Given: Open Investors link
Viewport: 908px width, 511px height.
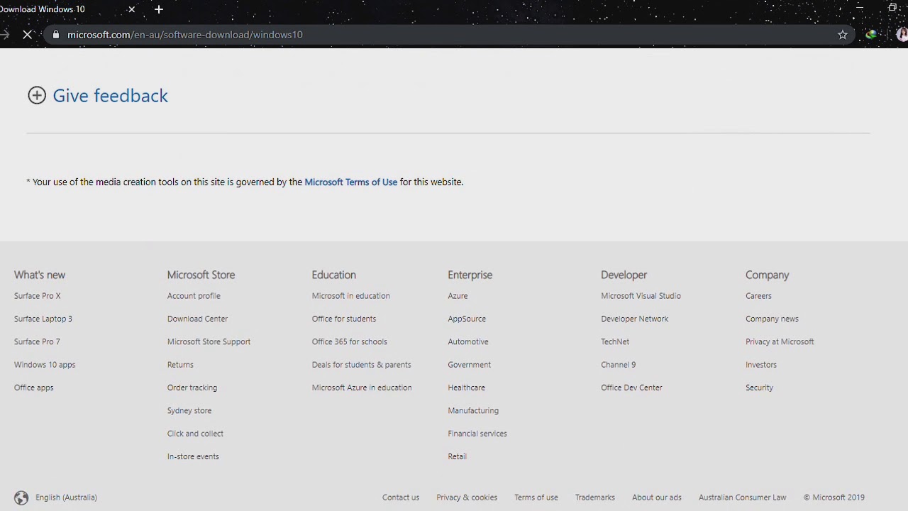Looking at the screenshot, I should (x=761, y=365).
